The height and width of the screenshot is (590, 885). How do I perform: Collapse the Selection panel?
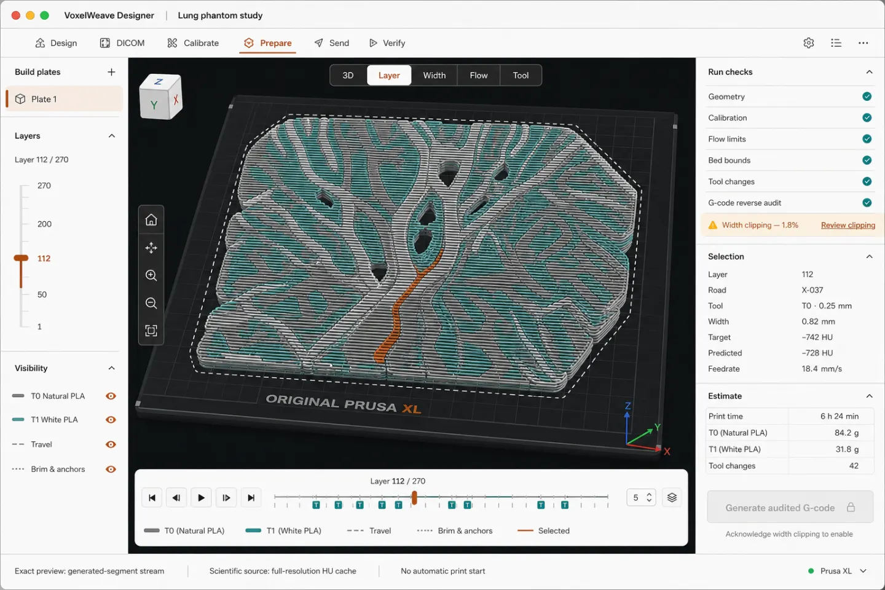coord(869,256)
